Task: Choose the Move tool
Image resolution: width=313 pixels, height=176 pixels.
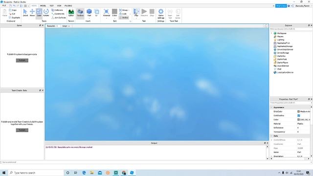Action: click(32, 13)
